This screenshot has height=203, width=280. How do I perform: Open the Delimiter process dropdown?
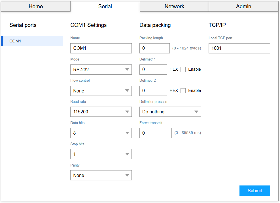click(x=170, y=112)
